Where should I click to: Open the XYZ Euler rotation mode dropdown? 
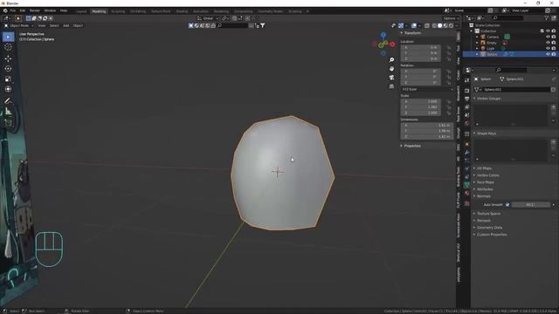[427, 89]
